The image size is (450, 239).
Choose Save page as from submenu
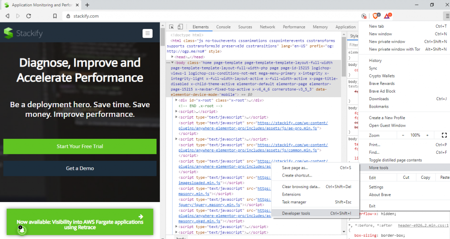pos(315,167)
